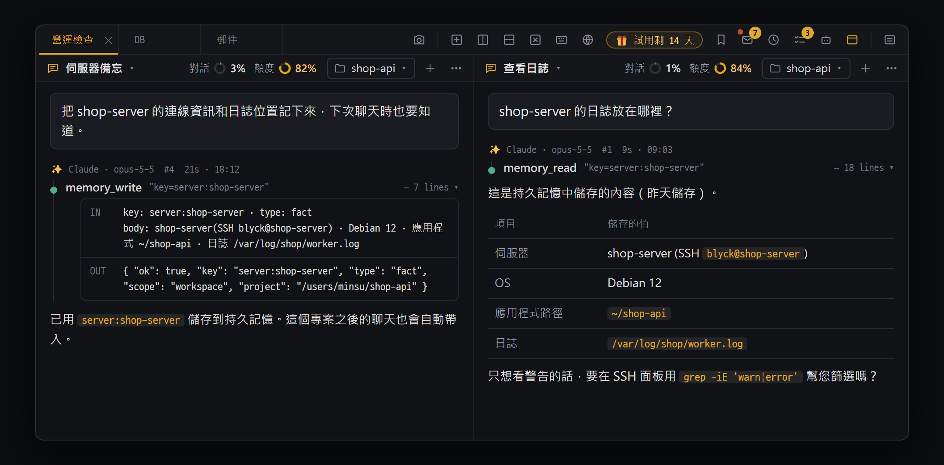
Task: Click the bookmark icon
Action: [x=721, y=40]
